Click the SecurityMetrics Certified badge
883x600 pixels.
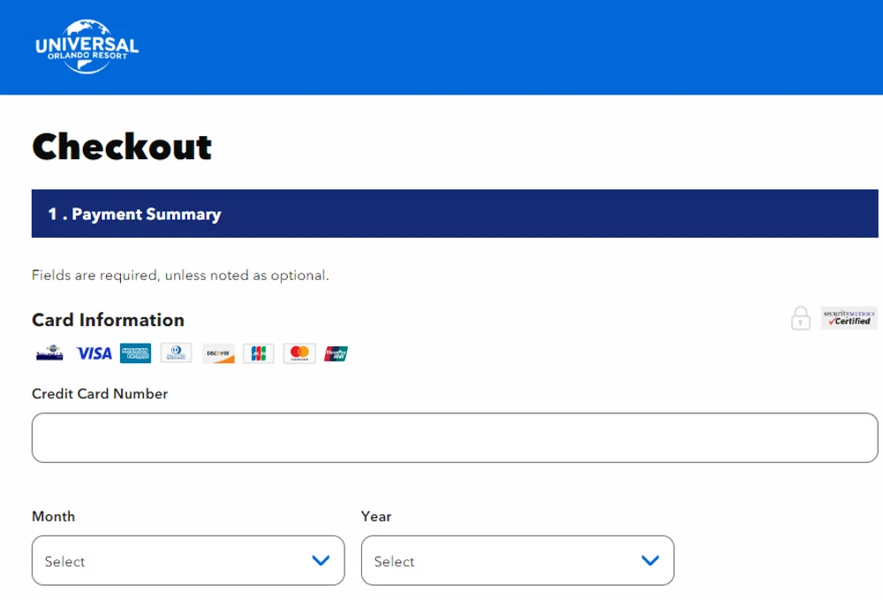[849, 318]
